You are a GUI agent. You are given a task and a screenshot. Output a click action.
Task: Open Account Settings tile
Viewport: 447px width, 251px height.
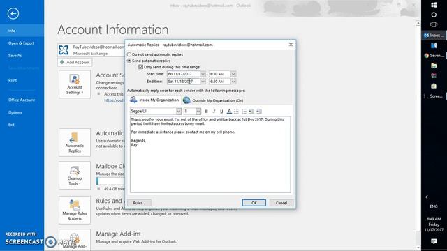pos(75,84)
